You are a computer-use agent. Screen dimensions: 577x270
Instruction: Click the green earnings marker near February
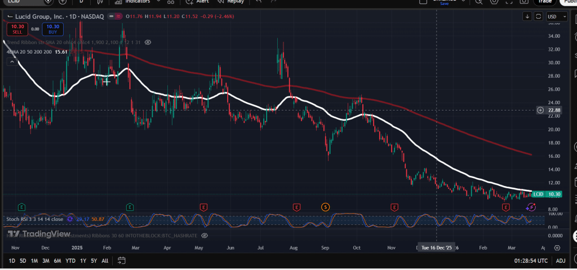130,207
